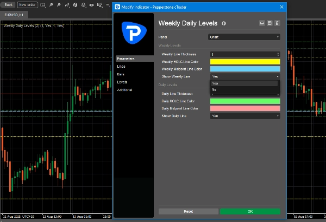Open the chart templates lock icon
Image resolution: width=326 pixels, height=222 pixels.
[x=100, y=5]
